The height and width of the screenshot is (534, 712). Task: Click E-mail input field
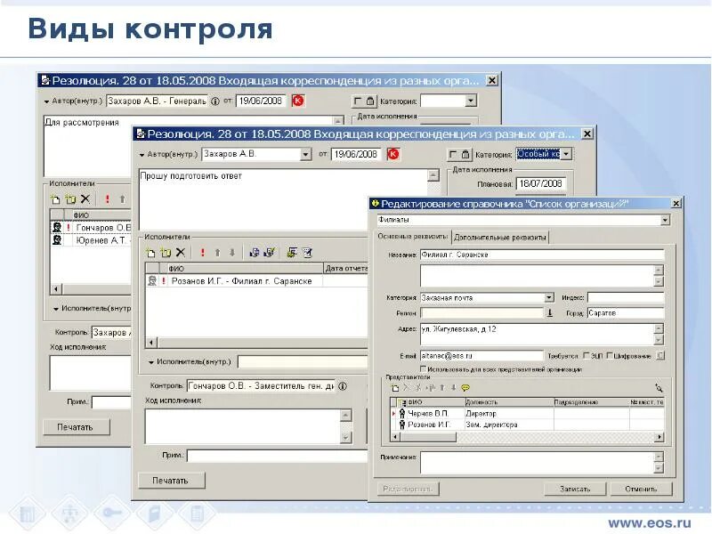[481, 356]
